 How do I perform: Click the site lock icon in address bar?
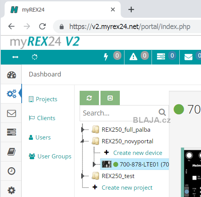tap(61, 27)
